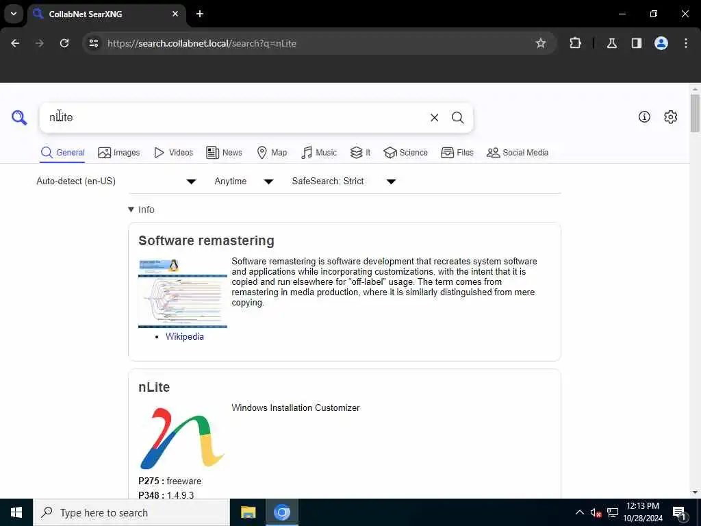Switch to the Map tab
Viewport: 701px width, 526px height.
pyautogui.click(x=272, y=153)
